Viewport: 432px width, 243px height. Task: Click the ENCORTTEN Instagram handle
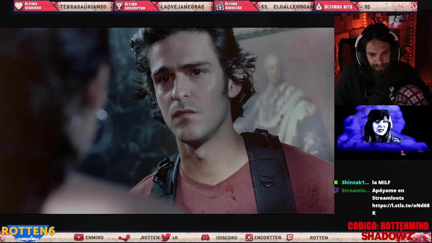pyautogui.click(x=268, y=238)
